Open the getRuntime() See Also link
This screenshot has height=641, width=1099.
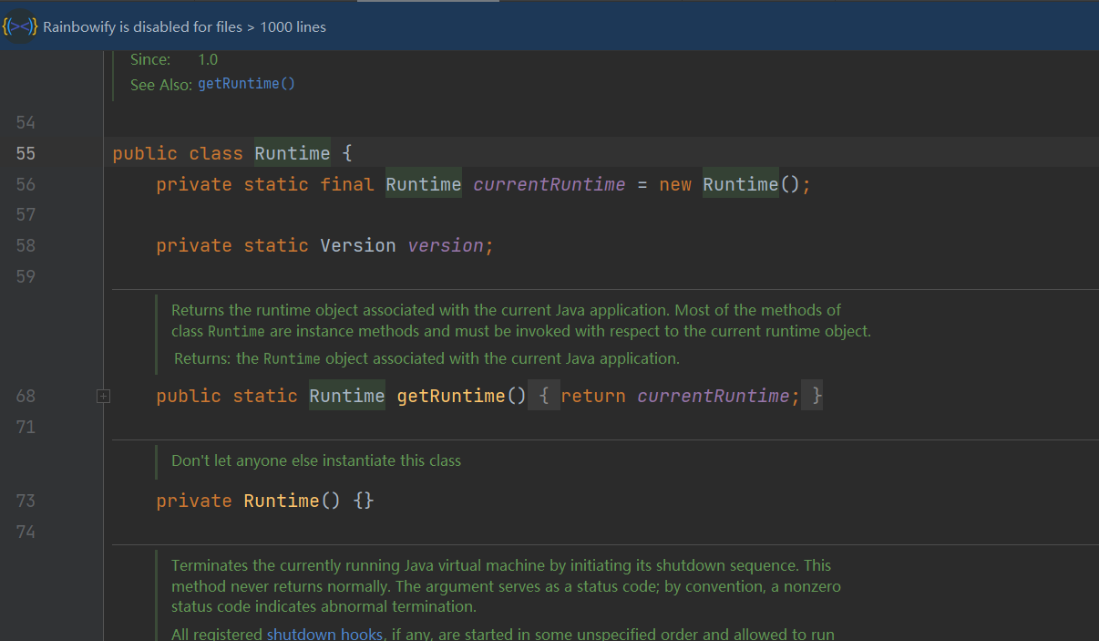pyautogui.click(x=246, y=84)
